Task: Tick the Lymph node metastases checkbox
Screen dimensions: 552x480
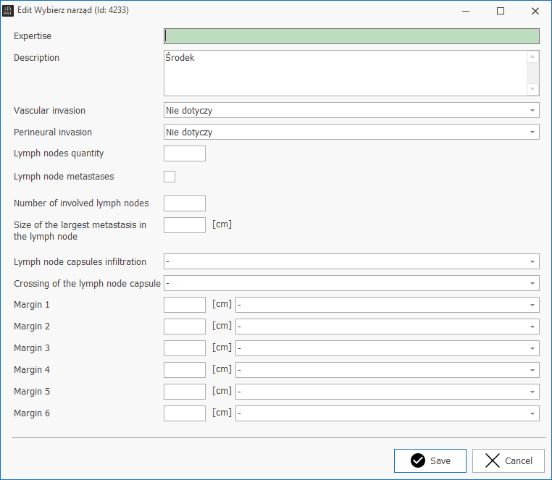Action: tap(170, 176)
